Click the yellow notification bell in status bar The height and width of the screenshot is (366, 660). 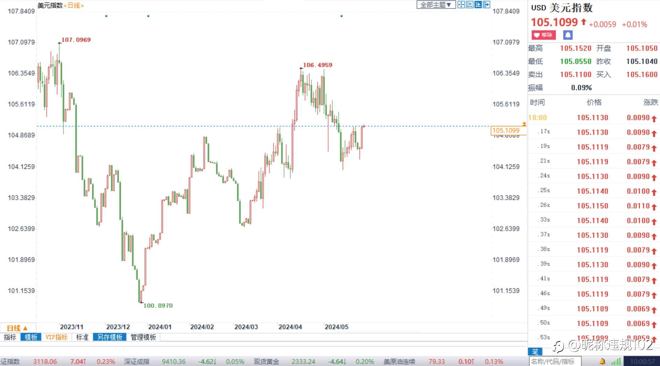coord(603,361)
